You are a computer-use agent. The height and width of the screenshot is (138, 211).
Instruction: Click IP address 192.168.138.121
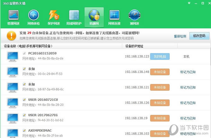137,87
